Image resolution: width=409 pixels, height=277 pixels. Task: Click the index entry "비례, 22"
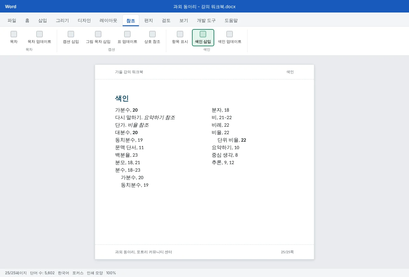point(220,125)
